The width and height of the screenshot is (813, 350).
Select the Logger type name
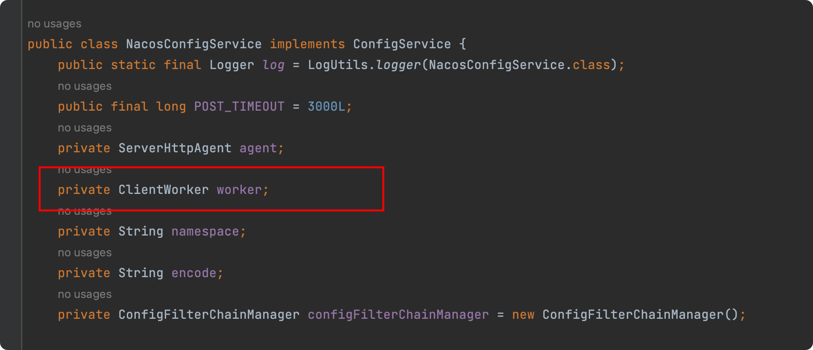(x=231, y=65)
